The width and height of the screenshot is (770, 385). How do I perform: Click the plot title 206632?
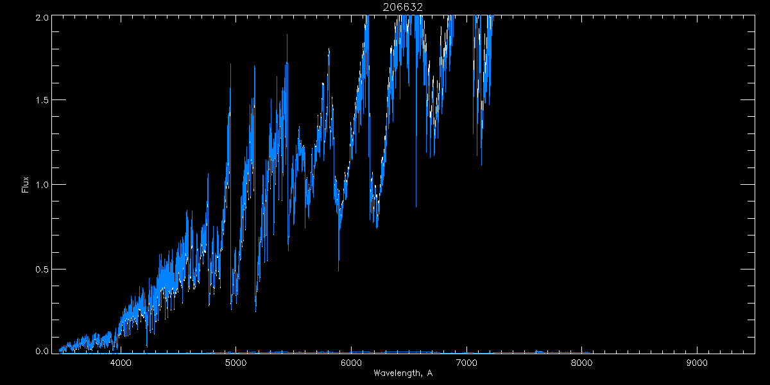point(403,7)
